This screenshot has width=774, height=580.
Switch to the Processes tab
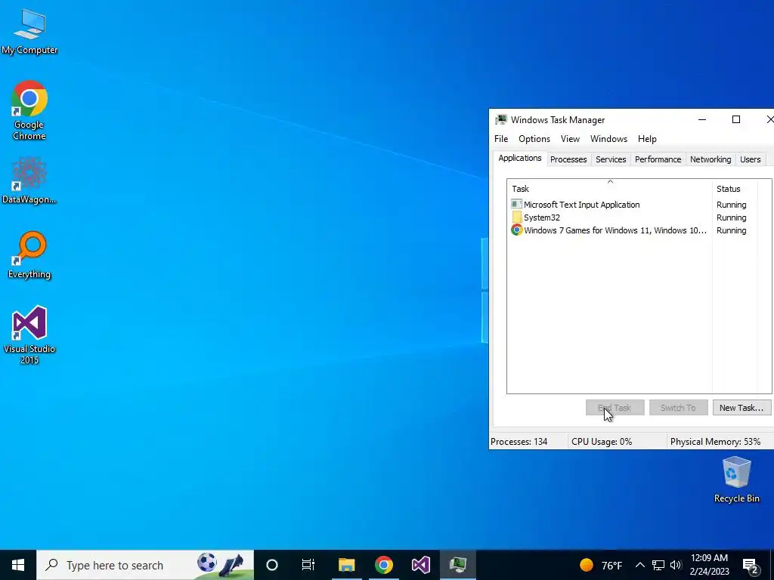(568, 159)
